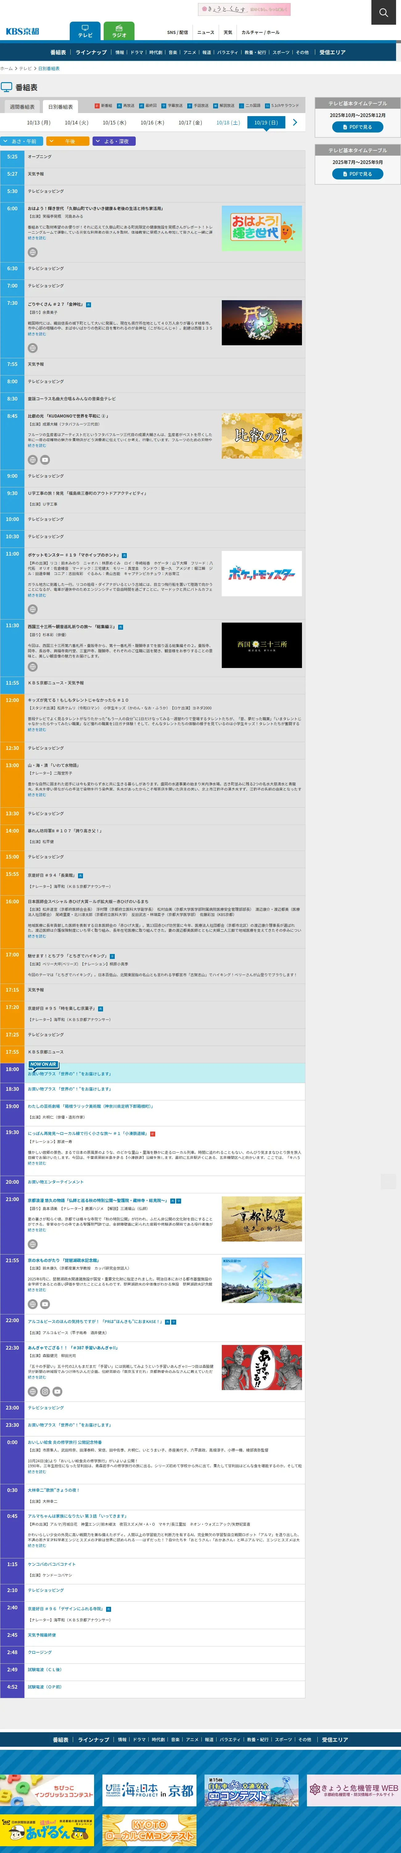Open PDF for 2025年7月〜9月 timetable
The width and height of the screenshot is (401, 1853).
357,174
